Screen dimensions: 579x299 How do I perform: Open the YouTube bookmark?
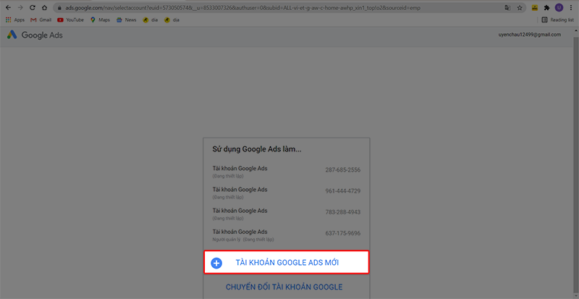coord(70,20)
